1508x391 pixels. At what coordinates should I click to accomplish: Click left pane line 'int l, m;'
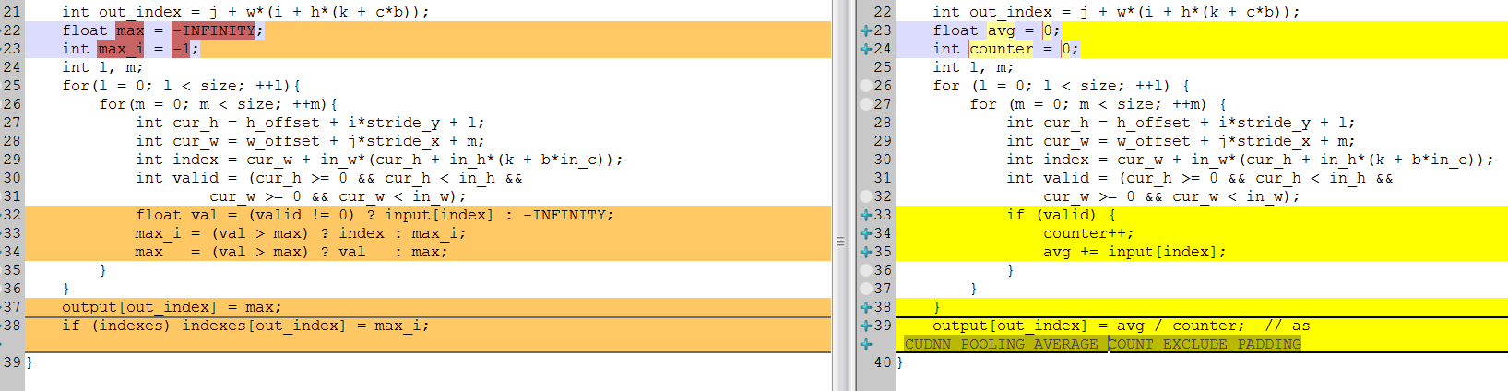click(x=102, y=67)
